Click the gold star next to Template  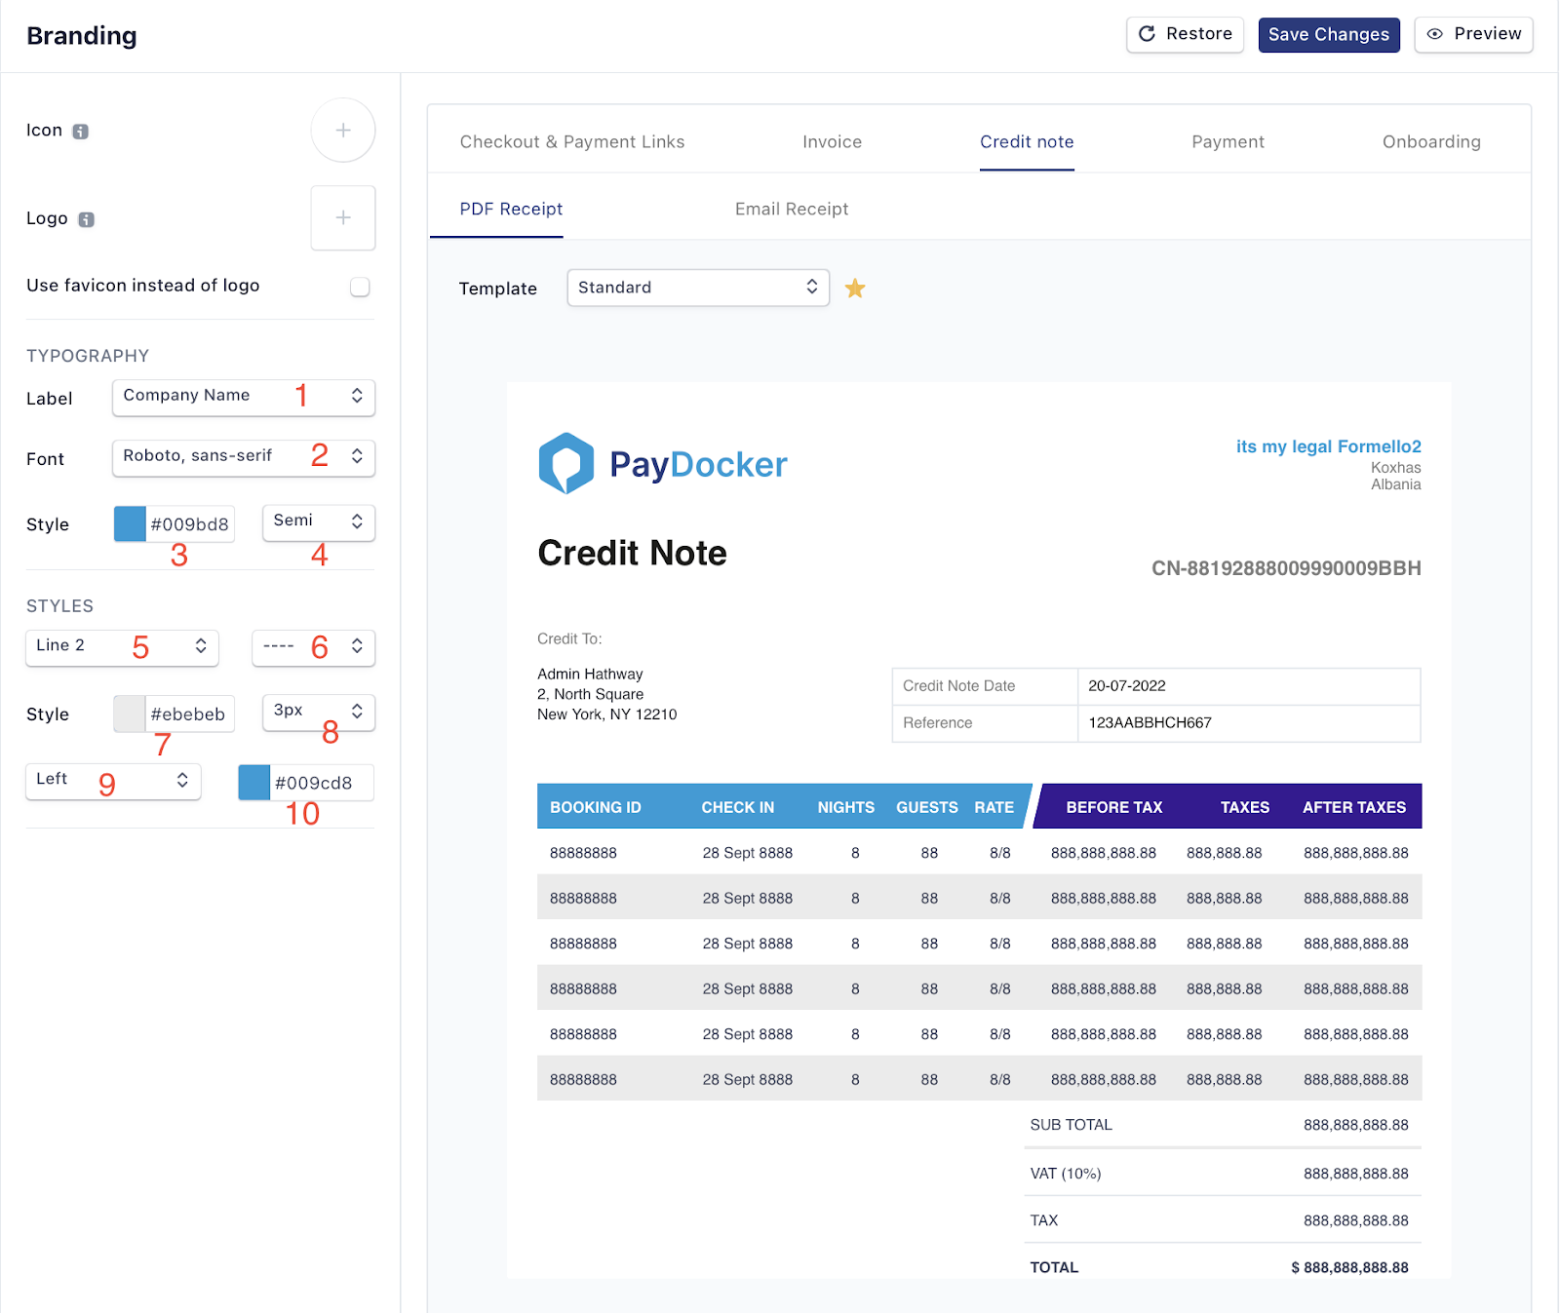pos(855,289)
